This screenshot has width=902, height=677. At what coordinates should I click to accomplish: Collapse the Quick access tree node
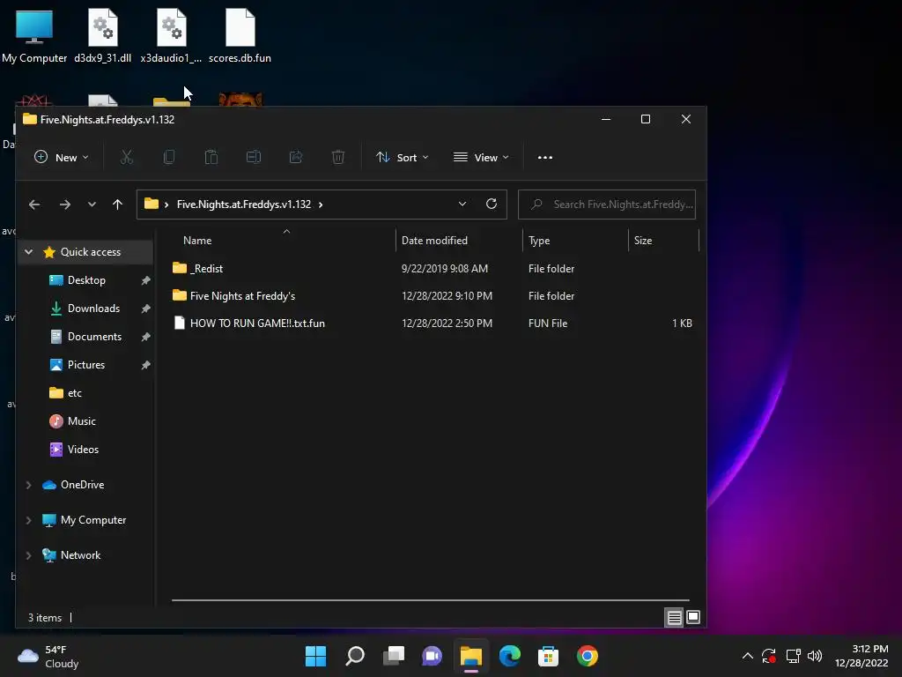29,251
